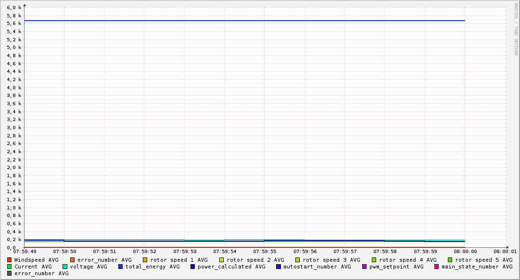
Task: Click the 08:00:00 time axis label
Action: coord(465,251)
